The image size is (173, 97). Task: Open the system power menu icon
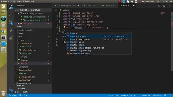(171, 2)
